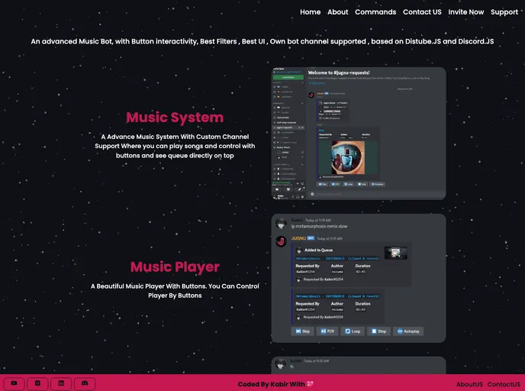Follow the ContactUS footer link
This screenshot has height=391, width=525.
tap(504, 384)
